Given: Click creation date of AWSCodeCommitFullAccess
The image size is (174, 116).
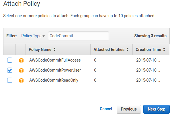Looking at the screenshot, I should tap(148, 60).
